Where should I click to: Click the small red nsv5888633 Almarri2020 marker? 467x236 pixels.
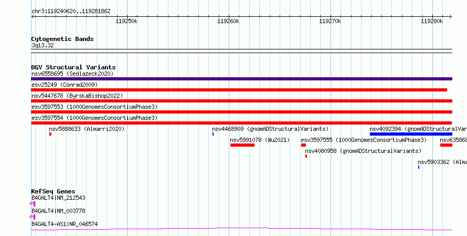pos(50,134)
